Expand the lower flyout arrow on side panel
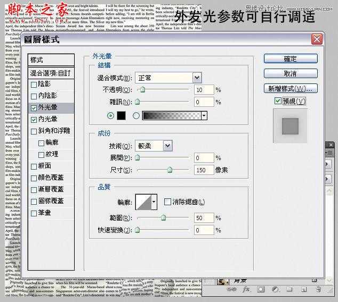 pyautogui.click(x=327, y=179)
